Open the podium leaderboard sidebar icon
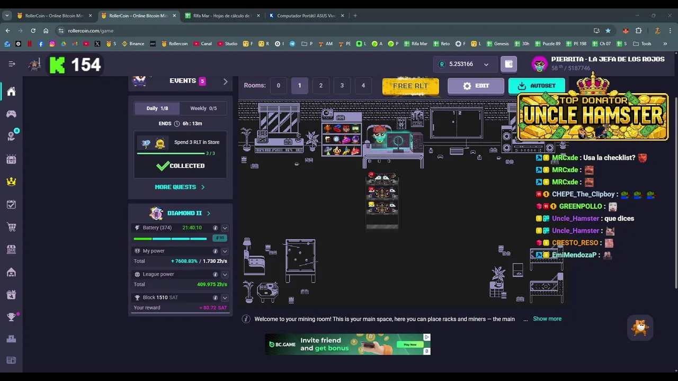This screenshot has height=381, width=678. [11, 339]
